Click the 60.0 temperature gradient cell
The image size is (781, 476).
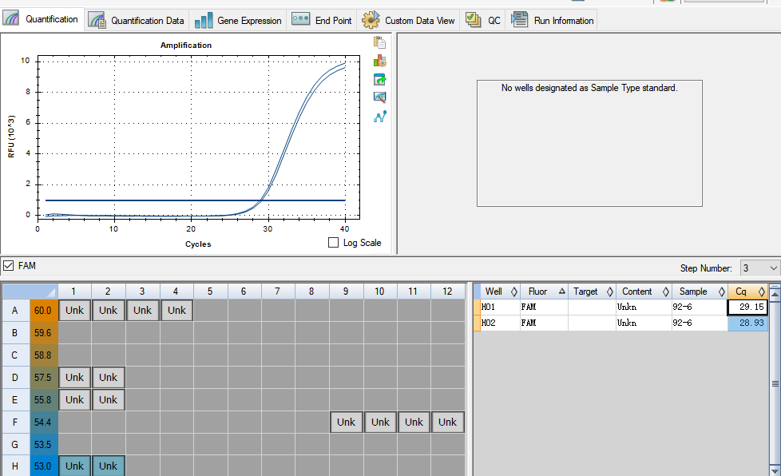43,310
